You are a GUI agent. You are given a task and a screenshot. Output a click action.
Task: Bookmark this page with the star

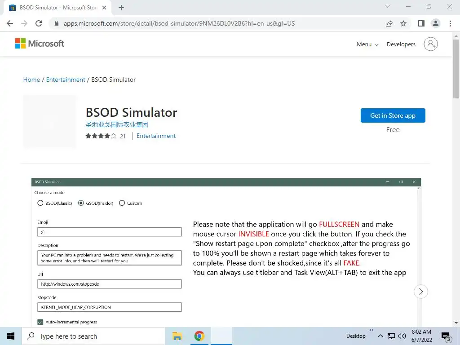pyautogui.click(x=403, y=23)
